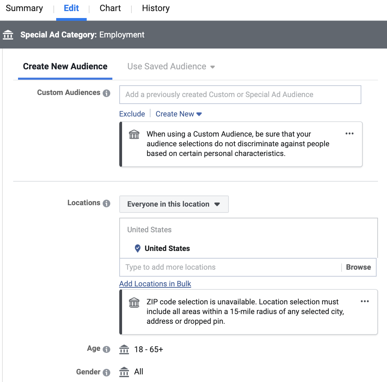387x382 pixels.
Task: Click the Custom Audiences info icon
Action: (x=107, y=93)
